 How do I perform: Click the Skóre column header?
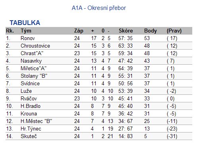(126, 31)
